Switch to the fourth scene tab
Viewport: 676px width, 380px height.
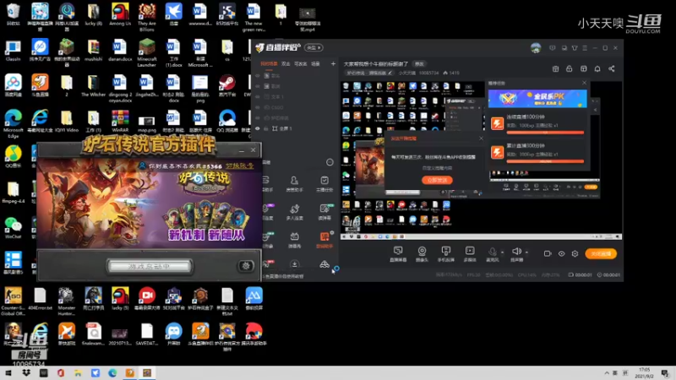315,64
